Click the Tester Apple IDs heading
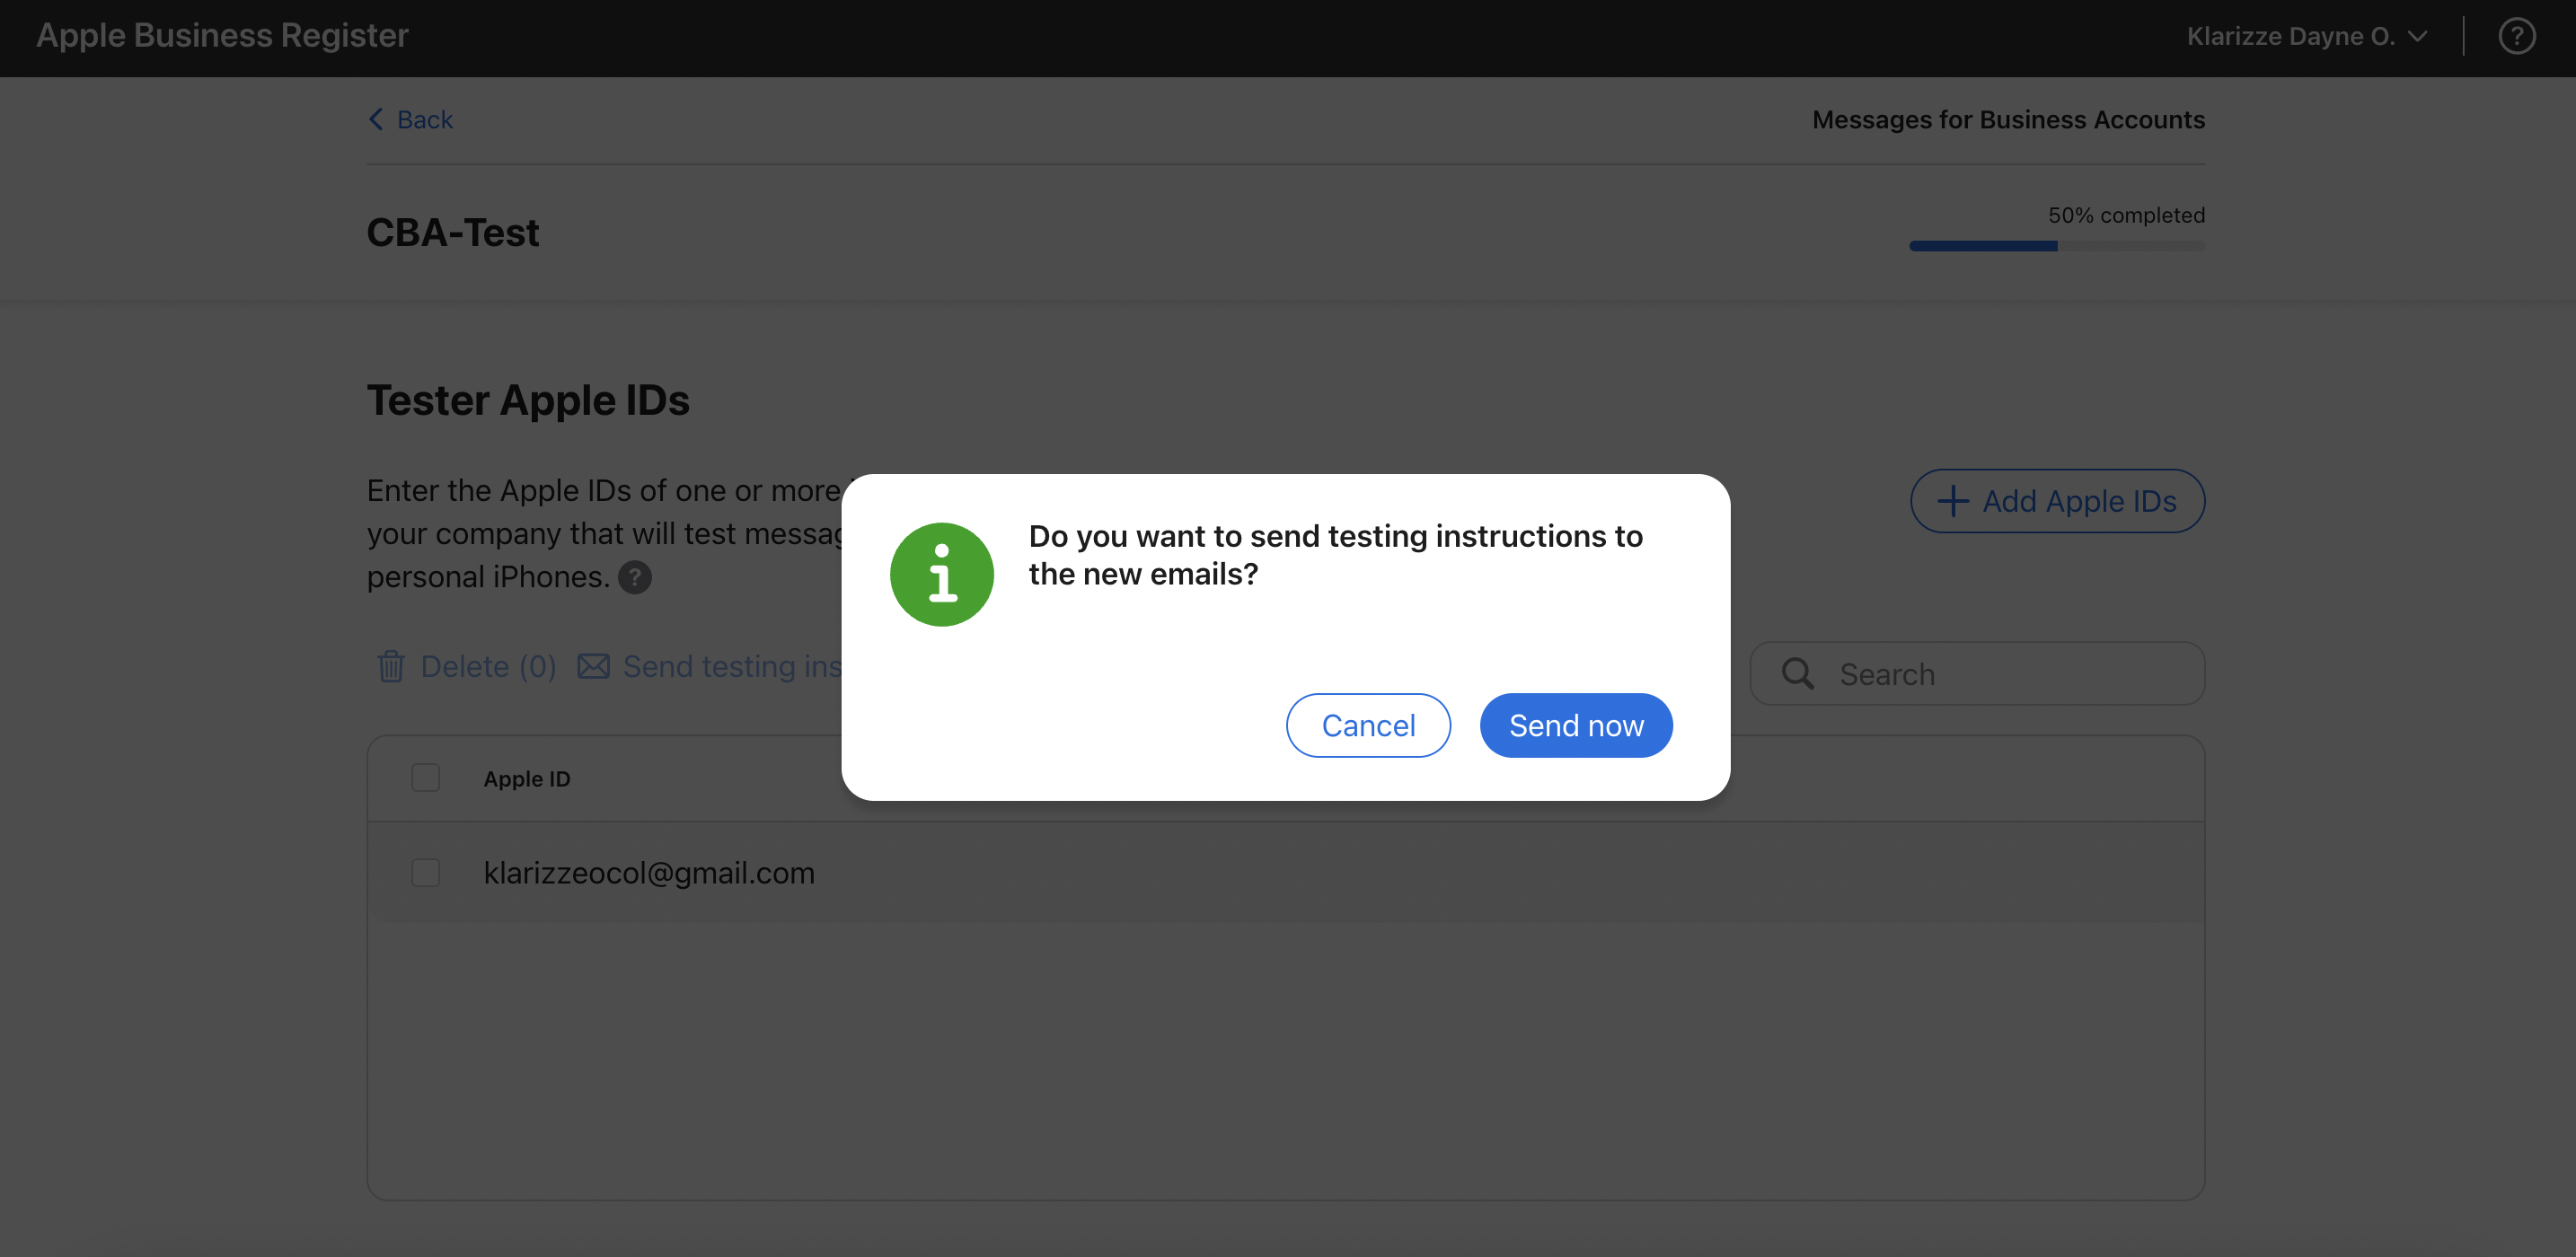The height and width of the screenshot is (1257, 2576). (528, 400)
